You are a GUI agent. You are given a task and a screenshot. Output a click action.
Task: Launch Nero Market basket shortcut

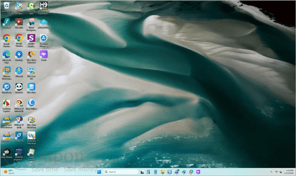[7, 153]
